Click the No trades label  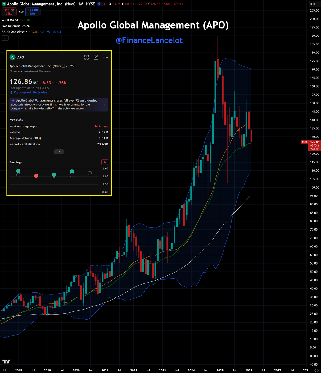(40, 92)
